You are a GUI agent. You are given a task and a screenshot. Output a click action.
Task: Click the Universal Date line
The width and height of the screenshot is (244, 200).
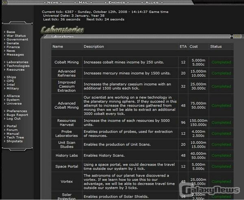(74, 15)
